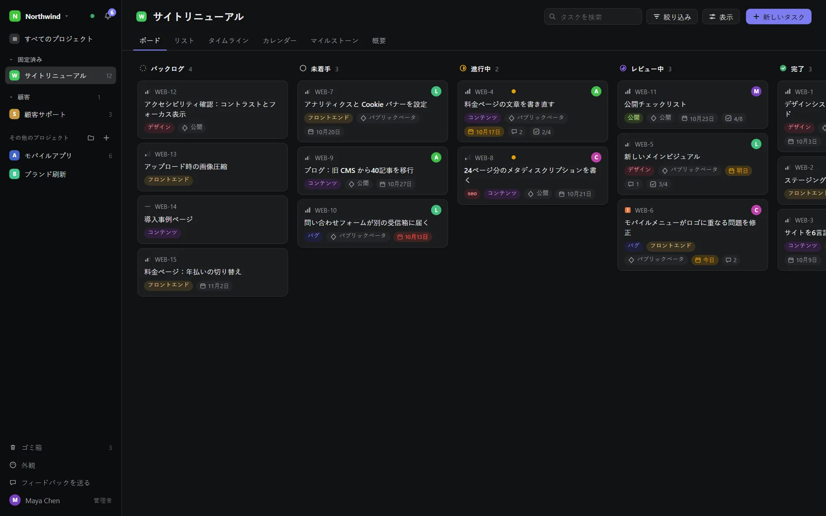The image size is (826, 516).
Task: Click the 未着手 column status circle
Action: point(303,69)
